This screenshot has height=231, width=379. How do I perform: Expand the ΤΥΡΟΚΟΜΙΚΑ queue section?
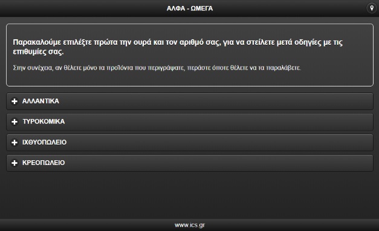[x=190, y=122]
